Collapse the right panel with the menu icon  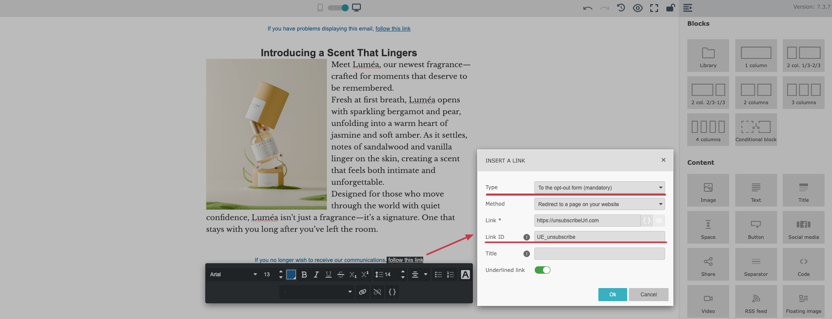click(688, 8)
